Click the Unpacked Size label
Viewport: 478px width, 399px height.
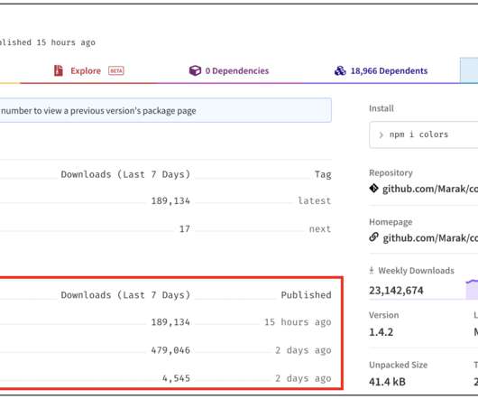tap(398, 365)
